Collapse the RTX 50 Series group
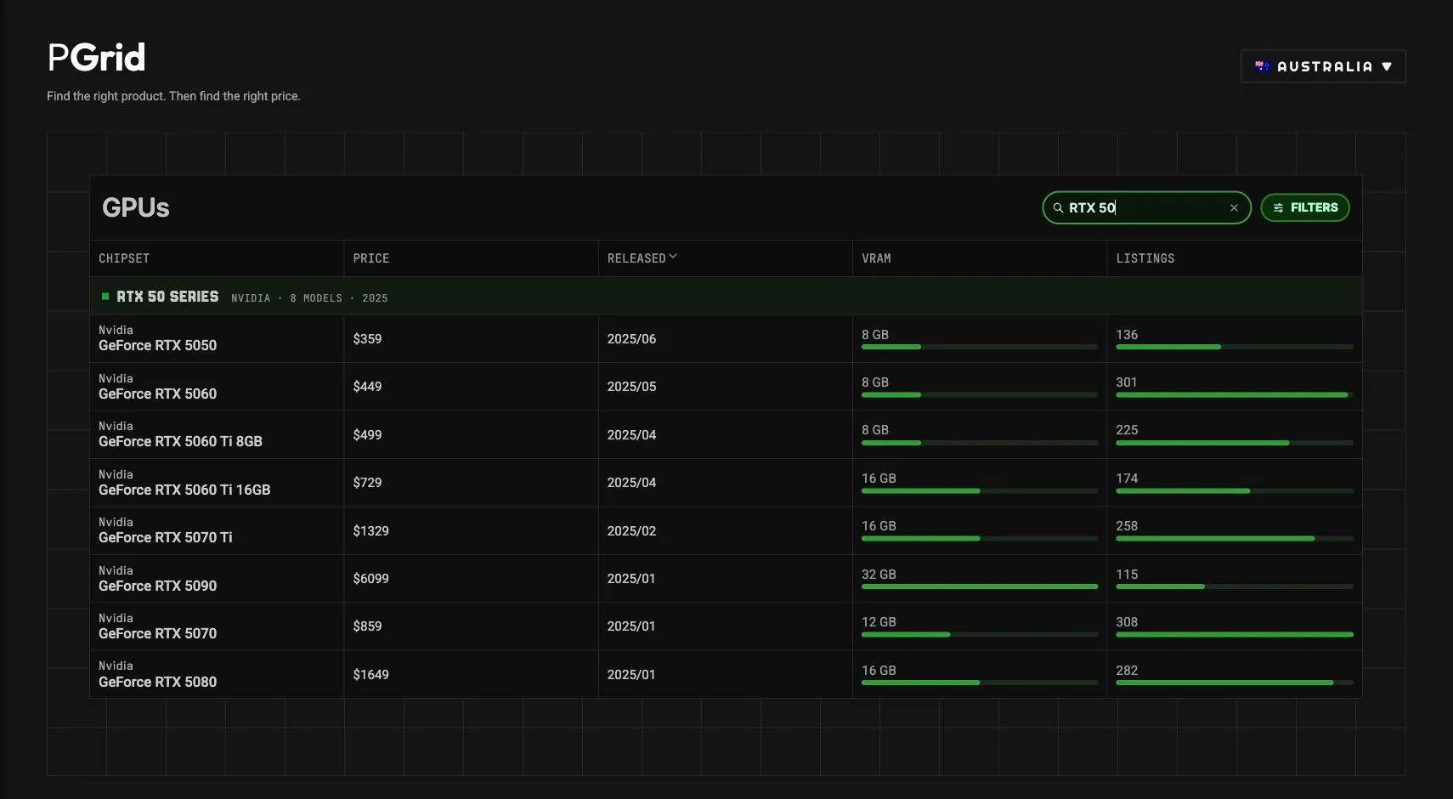Viewport: 1453px width, 799px height. click(726, 297)
